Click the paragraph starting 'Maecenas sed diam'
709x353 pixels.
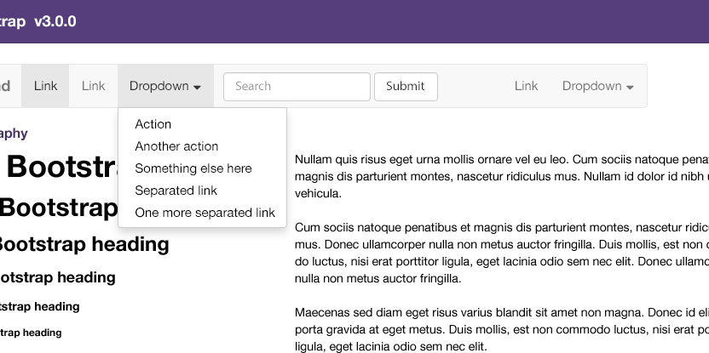point(501,329)
